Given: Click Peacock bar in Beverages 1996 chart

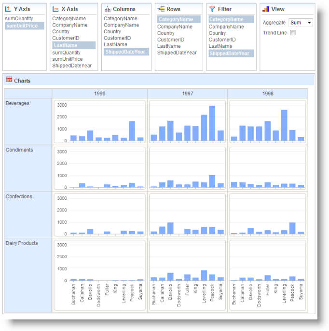Looking at the screenshot, I should tap(132, 131).
